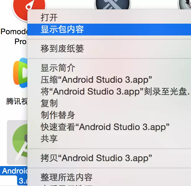The width and height of the screenshot is (191, 186).
Task: Select 整理所选内容 clean up entry
Action: point(109,177)
